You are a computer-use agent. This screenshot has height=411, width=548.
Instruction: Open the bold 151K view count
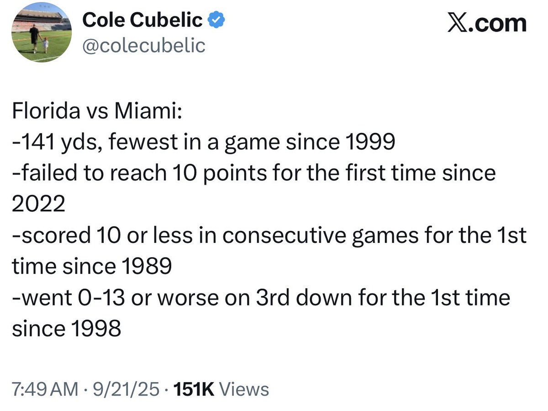[195, 390]
